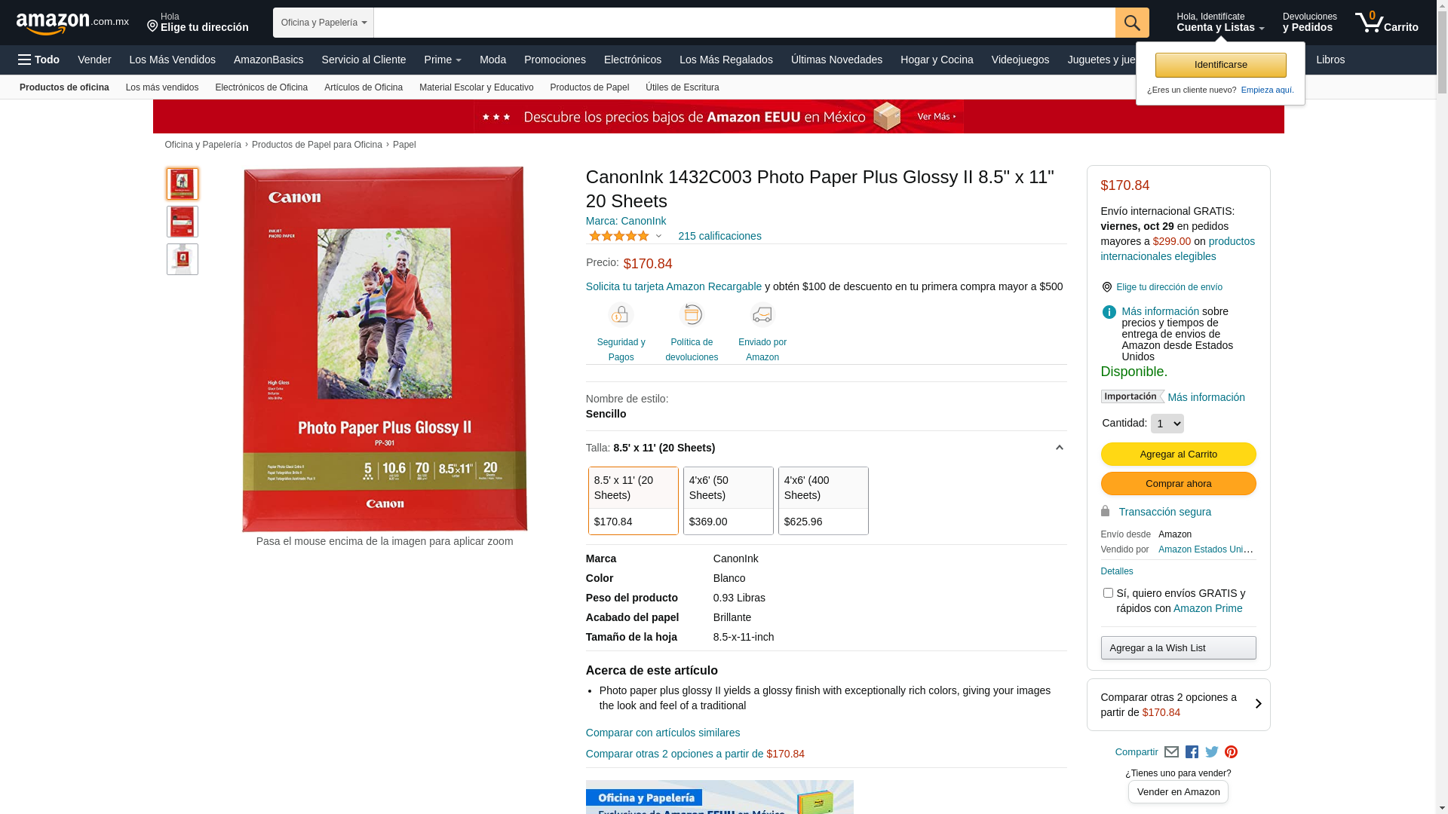Screen dimensions: 1448x814
Task: Click the Seguridad y Pagos lock icon
Action: [621, 314]
